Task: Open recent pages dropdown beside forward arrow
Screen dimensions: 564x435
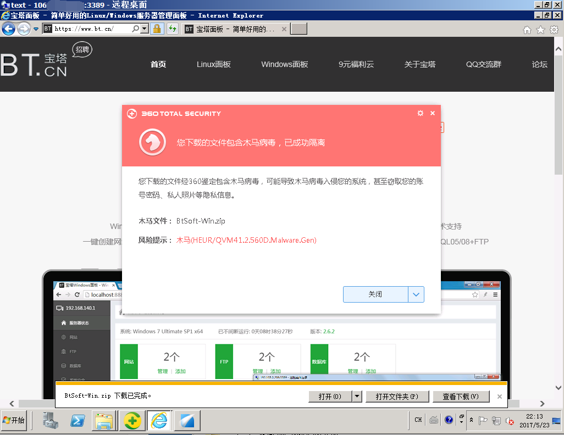Action: (x=36, y=29)
